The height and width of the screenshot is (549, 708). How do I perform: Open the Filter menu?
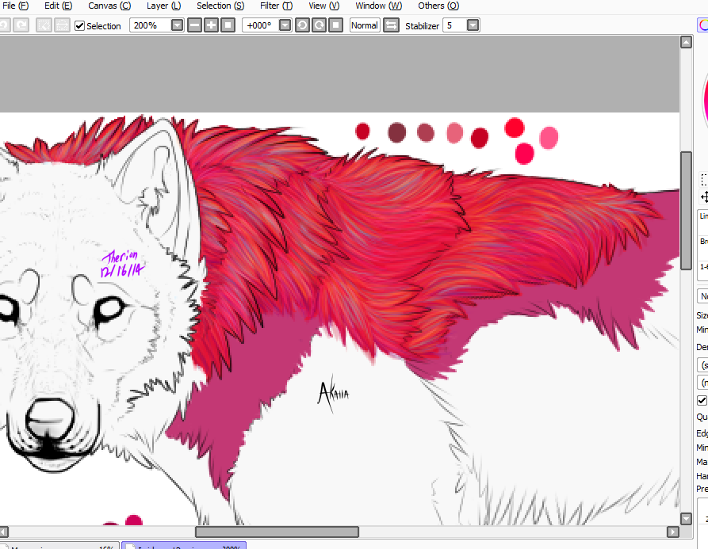[x=276, y=6]
